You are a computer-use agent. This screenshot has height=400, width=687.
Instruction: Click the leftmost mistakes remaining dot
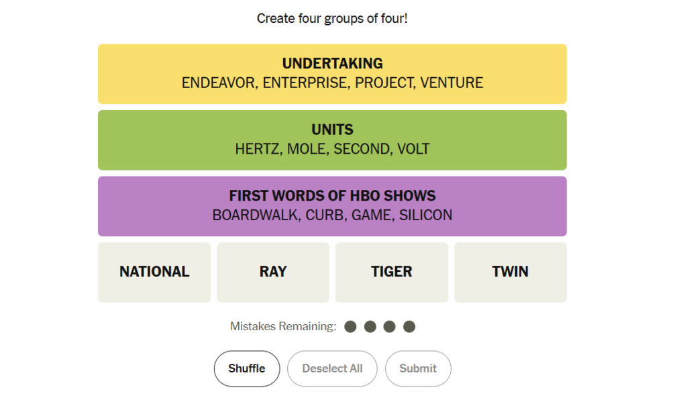coord(350,327)
